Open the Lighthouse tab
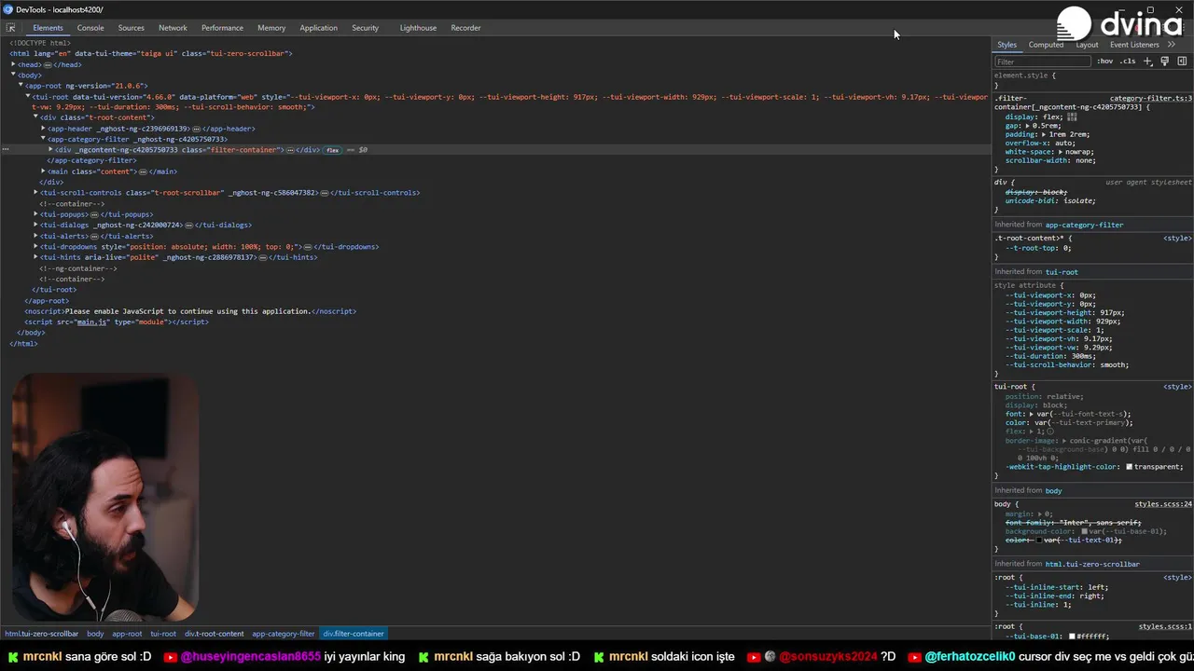Image resolution: width=1194 pixels, height=671 pixels. point(418,28)
